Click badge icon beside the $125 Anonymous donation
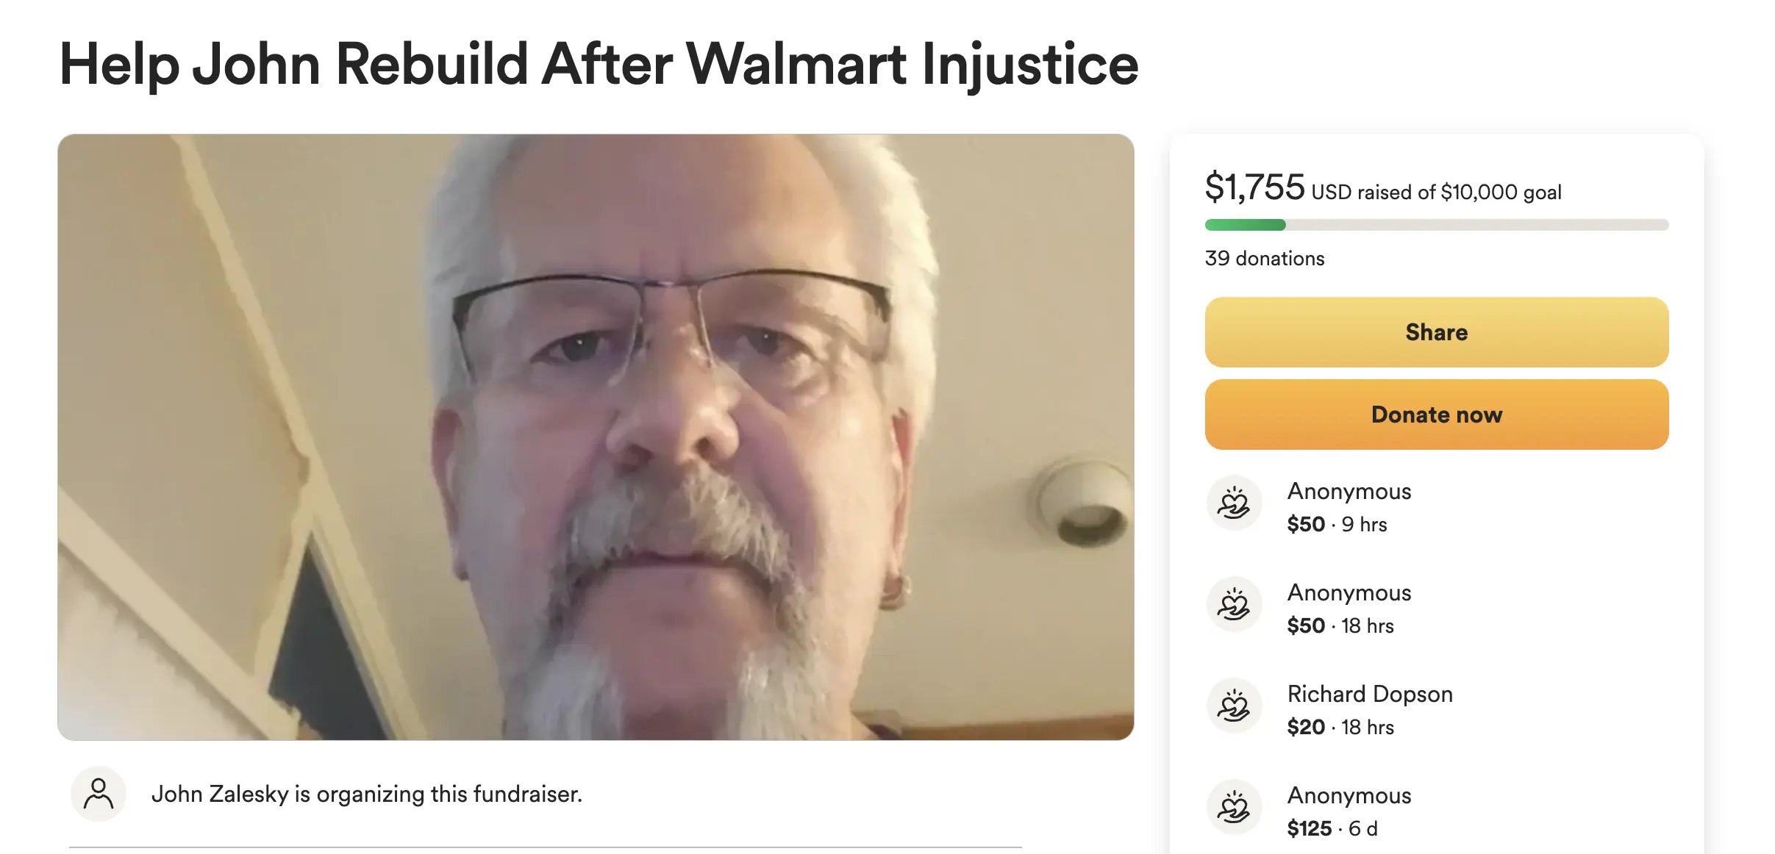This screenshot has height=854, width=1775. click(1235, 807)
